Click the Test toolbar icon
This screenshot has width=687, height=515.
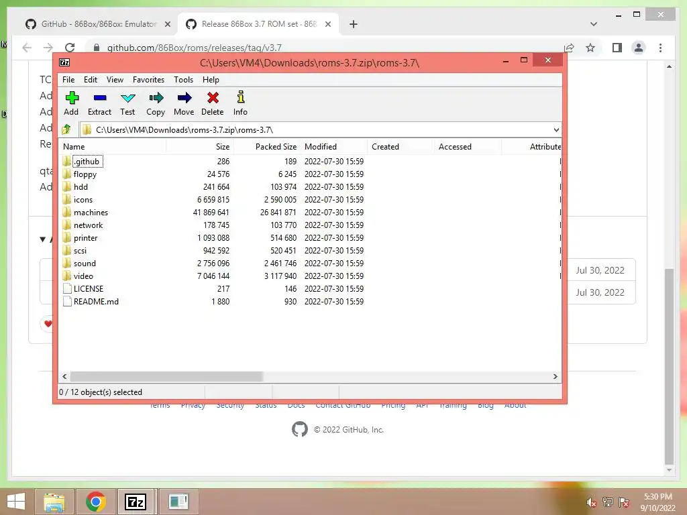[127, 98]
